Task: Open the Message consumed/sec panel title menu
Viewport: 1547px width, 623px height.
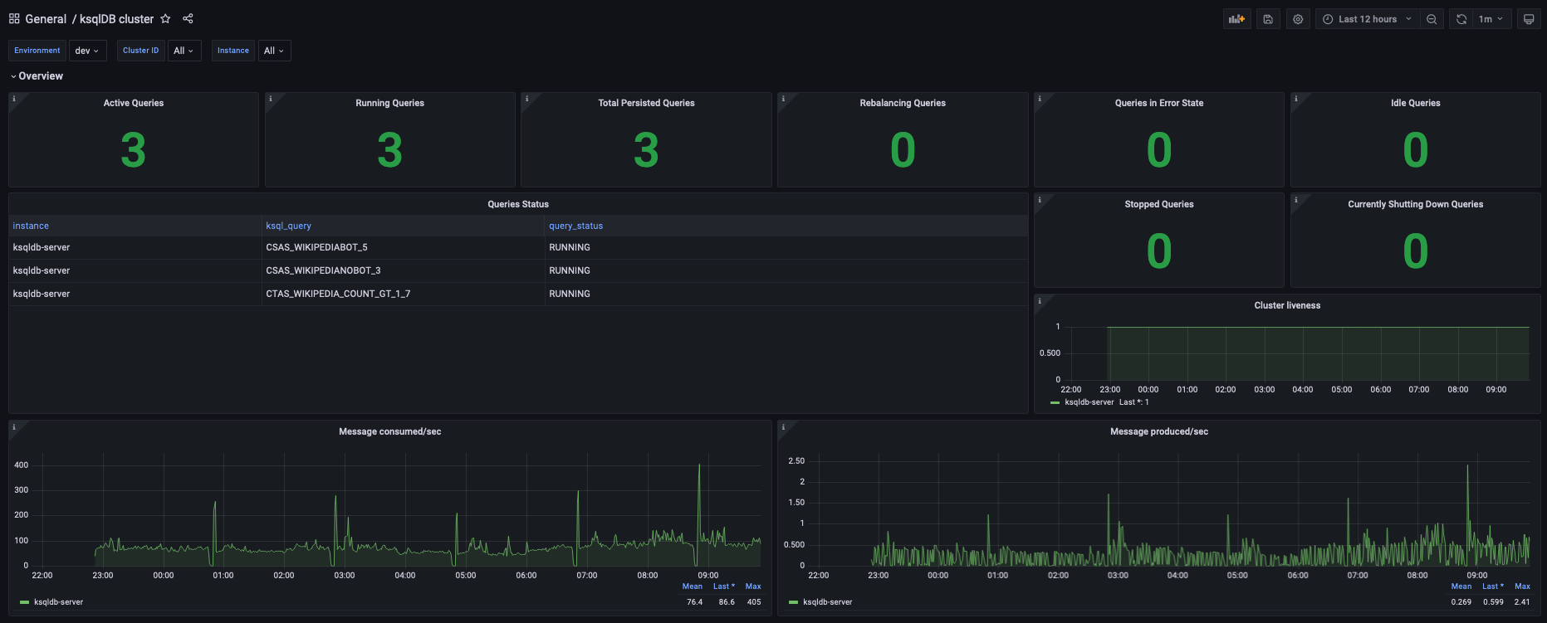Action: point(389,431)
